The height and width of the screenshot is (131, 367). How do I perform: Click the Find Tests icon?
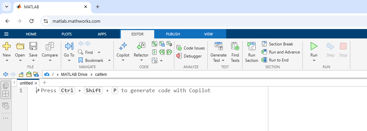point(235,46)
